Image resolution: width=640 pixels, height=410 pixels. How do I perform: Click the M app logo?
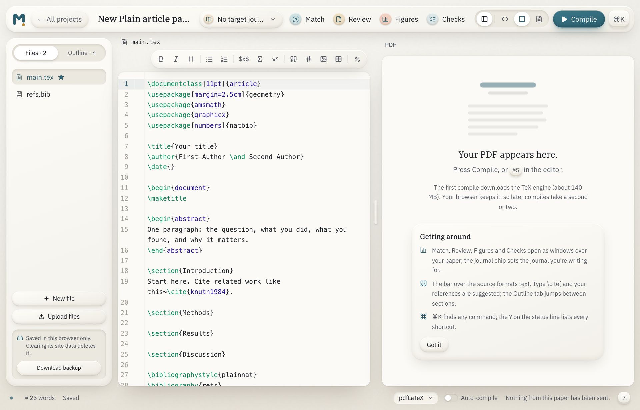pyautogui.click(x=19, y=19)
